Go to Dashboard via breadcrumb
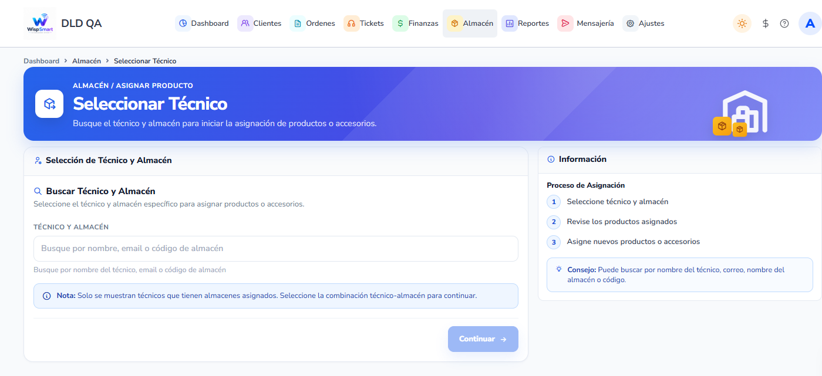The height and width of the screenshot is (376, 822). (41, 61)
